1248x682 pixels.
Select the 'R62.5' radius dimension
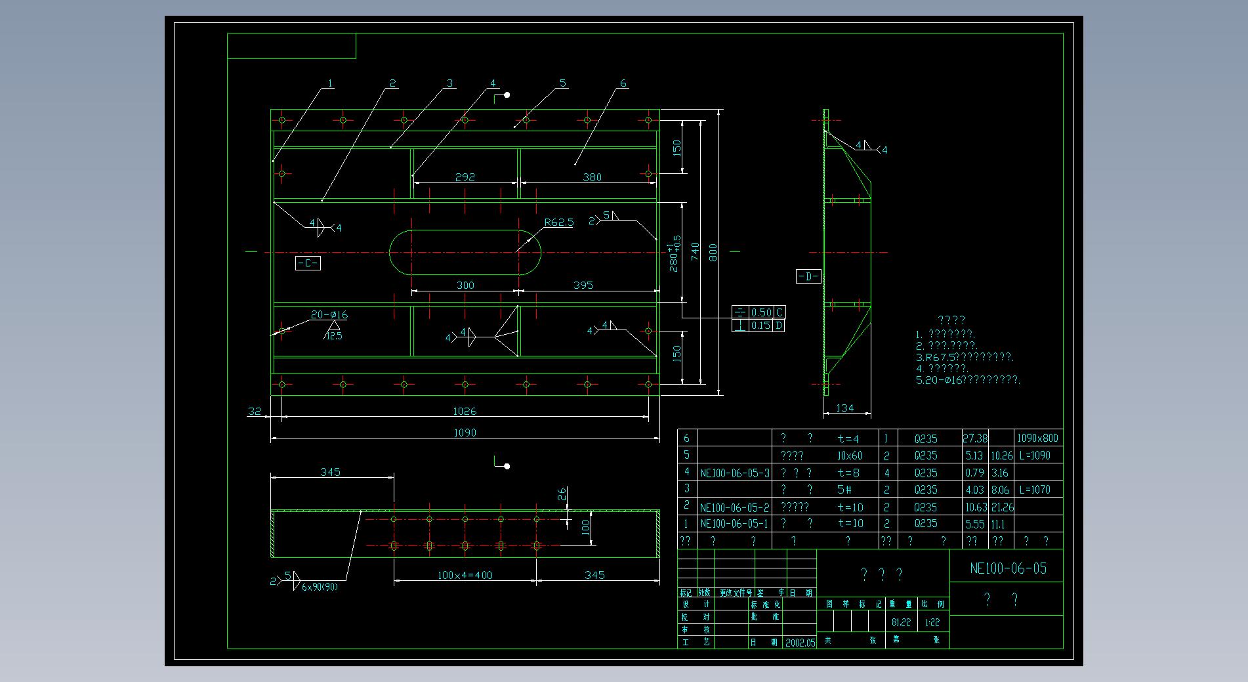click(x=559, y=223)
